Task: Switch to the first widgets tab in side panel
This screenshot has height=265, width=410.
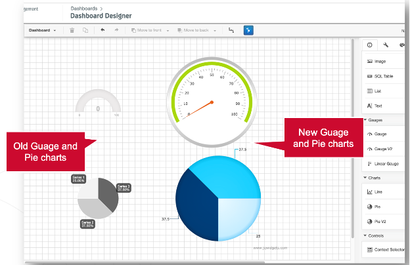Action: pos(370,45)
